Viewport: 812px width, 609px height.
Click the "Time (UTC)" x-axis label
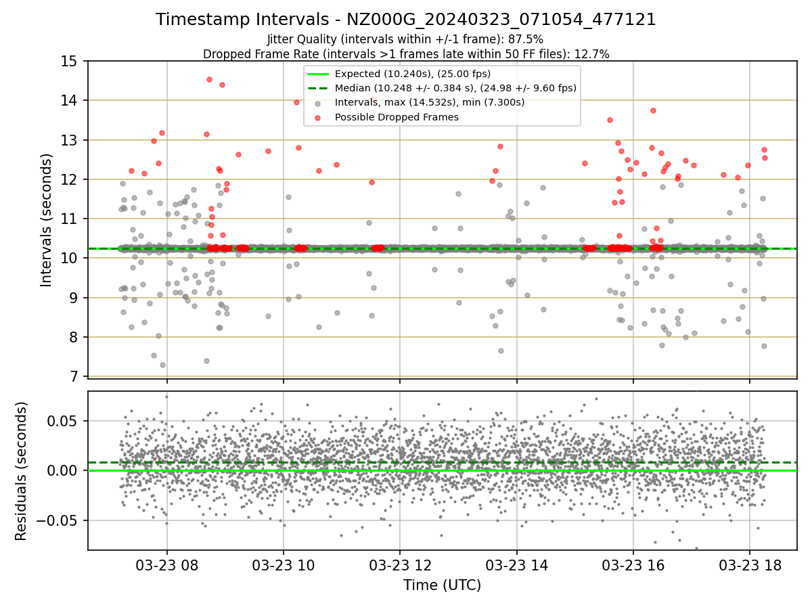click(x=442, y=585)
